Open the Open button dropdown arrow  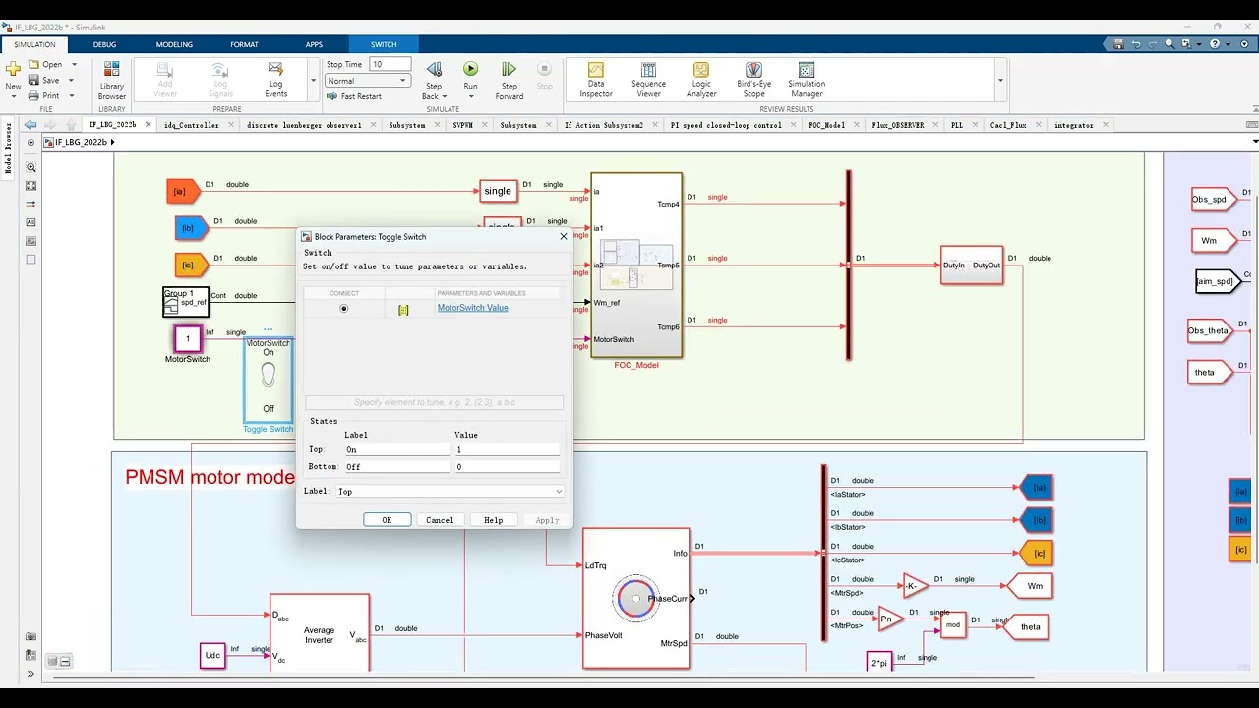click(x=74, y=64)
